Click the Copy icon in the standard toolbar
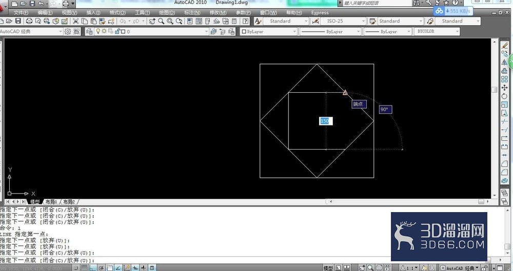The width and height of the screenshot is (513, 271). click(85, 21)
